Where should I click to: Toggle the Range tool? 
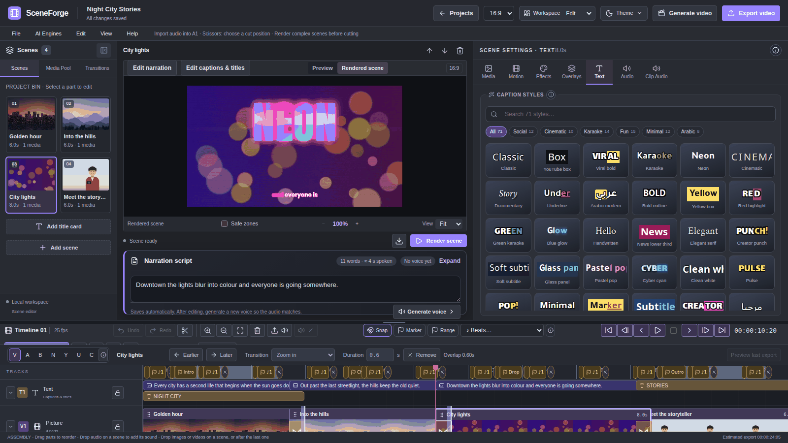[x=443, y=331]
